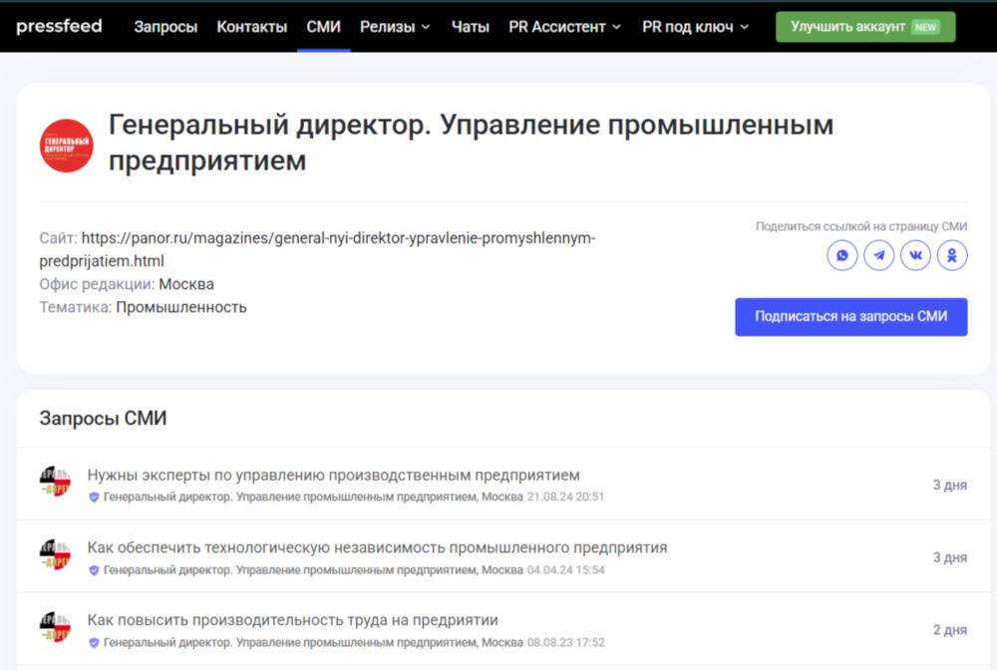Click the red Генеральный директор logo in header
The image size is (997, 670).
tap(66, 146)
